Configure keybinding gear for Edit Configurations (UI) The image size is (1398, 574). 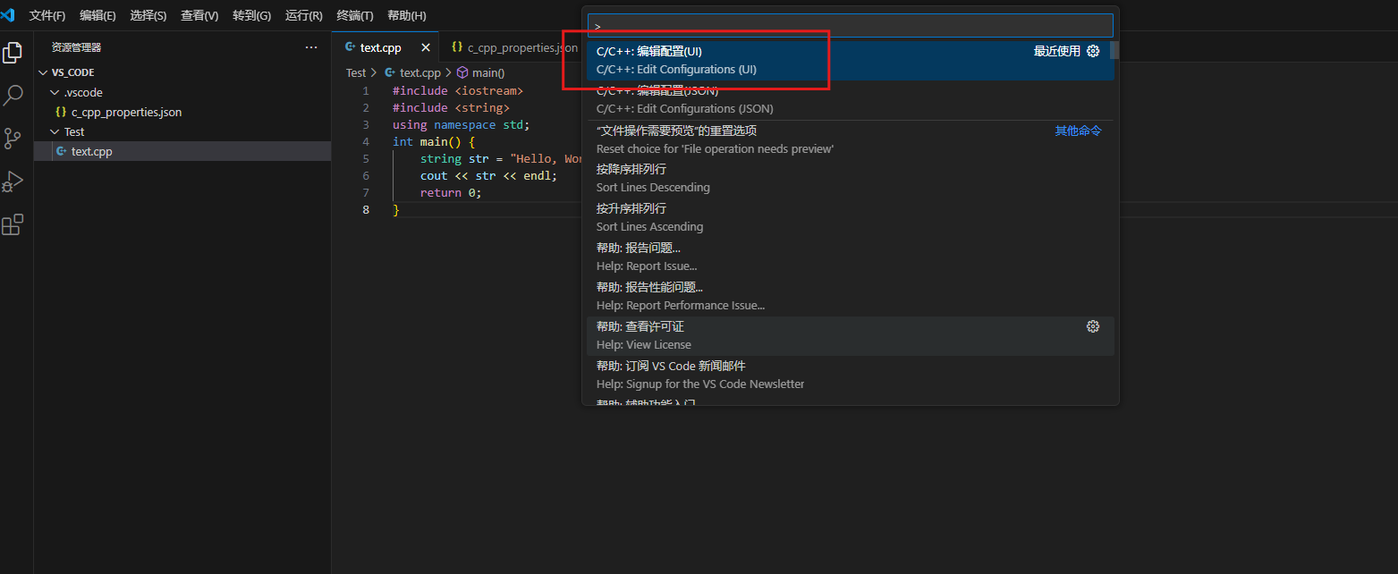(x=1093, y=51)
